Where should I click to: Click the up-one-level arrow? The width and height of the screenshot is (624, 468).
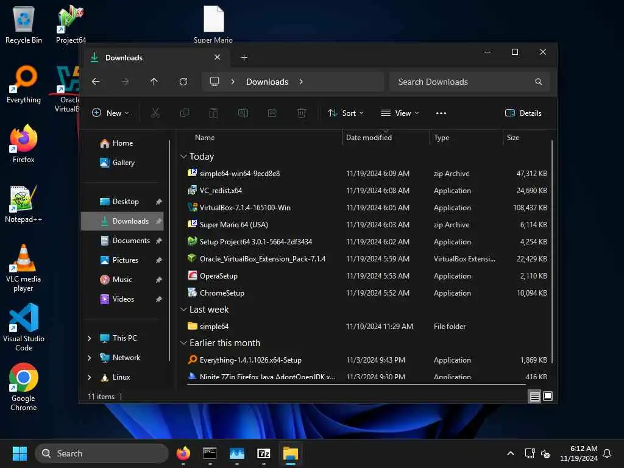pos(154,82)
